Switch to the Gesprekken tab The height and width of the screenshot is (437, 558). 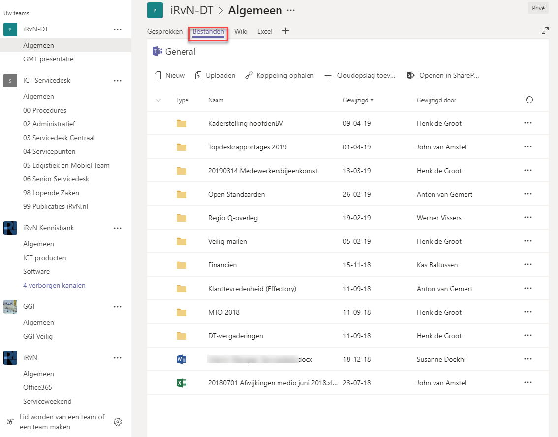tap(165, 31)
